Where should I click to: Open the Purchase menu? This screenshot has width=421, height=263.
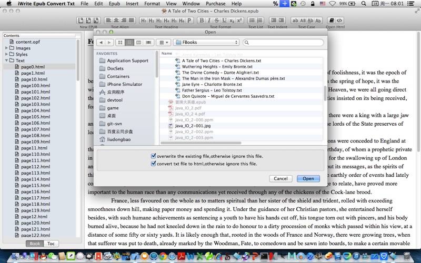[215, 4]
